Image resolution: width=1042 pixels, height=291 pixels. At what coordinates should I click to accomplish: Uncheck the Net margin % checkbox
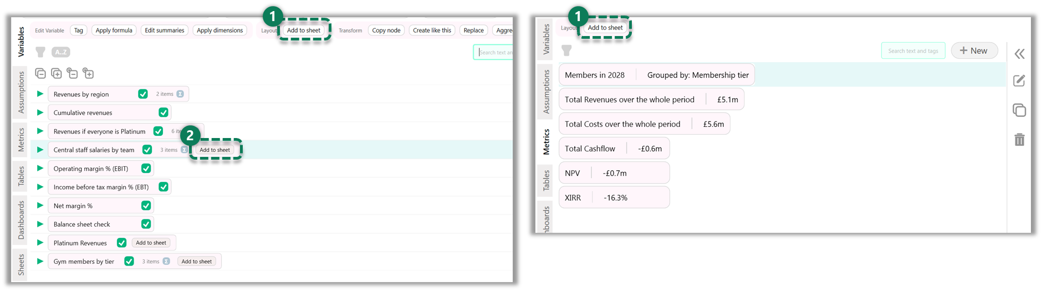146,206
